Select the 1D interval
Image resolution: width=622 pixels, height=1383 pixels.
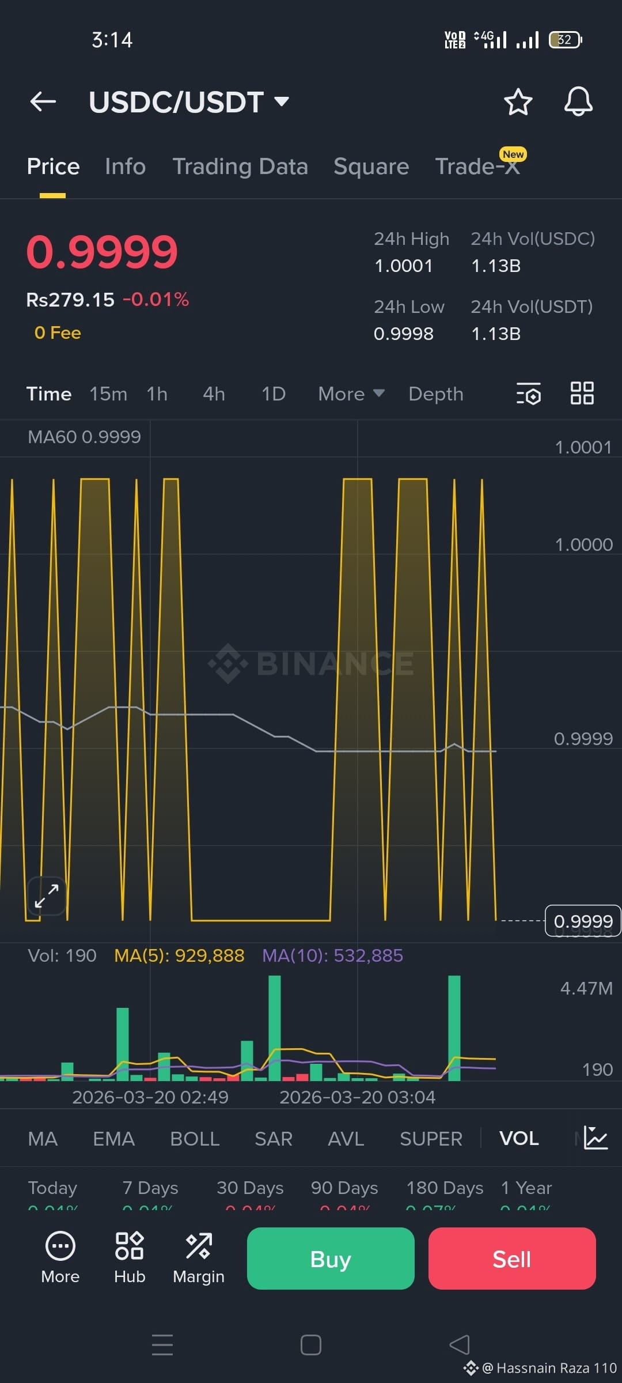click(x=274, y=394)
